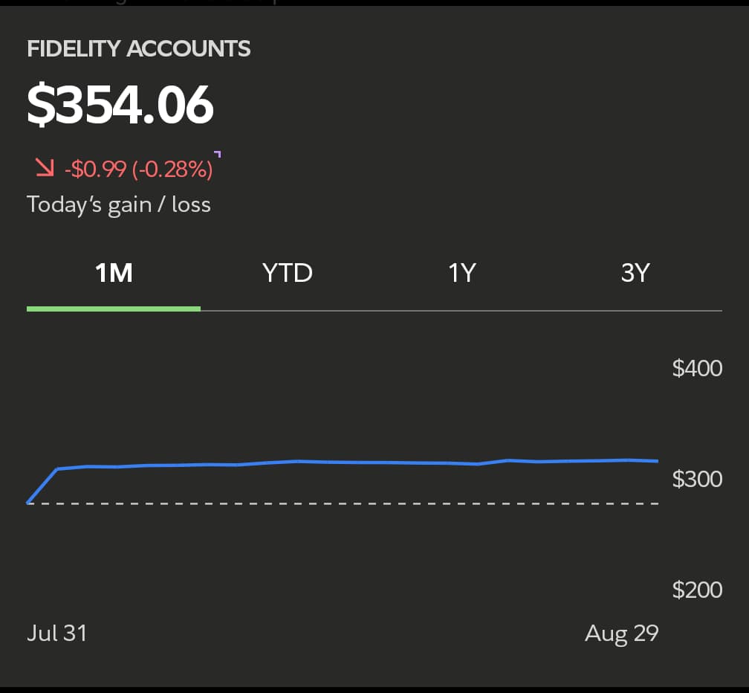The height and width of the screenshot is (693, 749).
Task: Show the 1Y performance tab
Action: (x=461, y=273)
